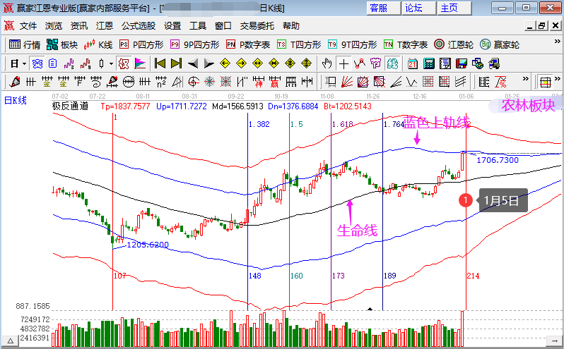Click the floppy disk save image icon
This screenshot has width=564, height=349.
pyautogui.click(x=461, y=64)
